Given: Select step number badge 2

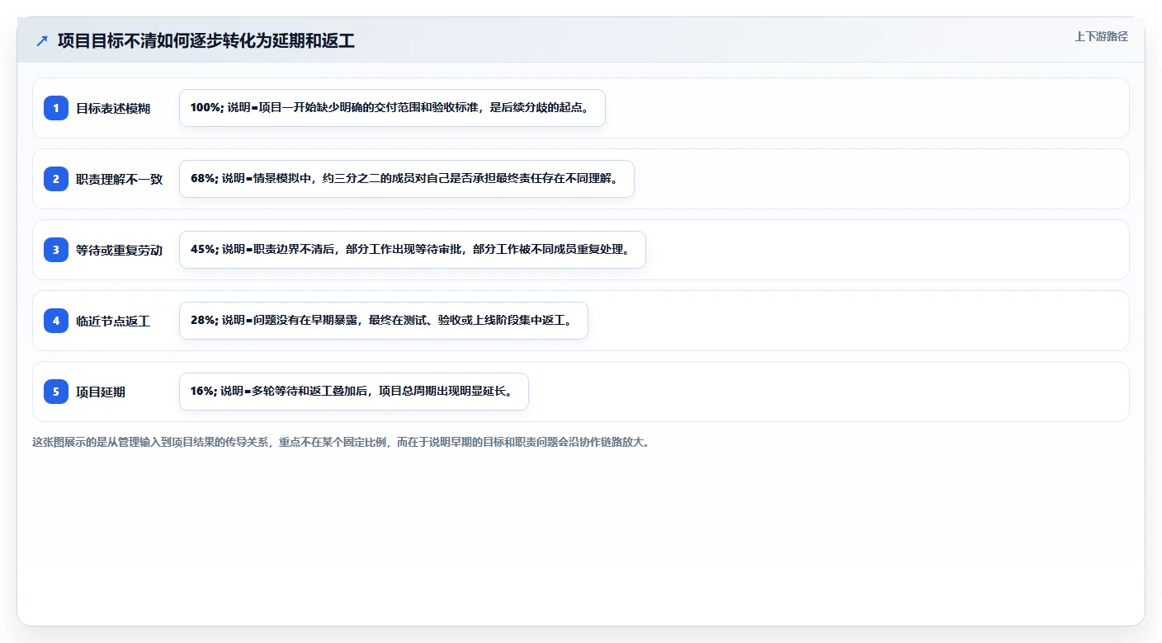Looking at the screenshot, I should point(56,179).
